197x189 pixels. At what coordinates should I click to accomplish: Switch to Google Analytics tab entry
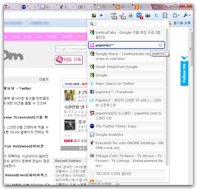(x=127, y=134)
